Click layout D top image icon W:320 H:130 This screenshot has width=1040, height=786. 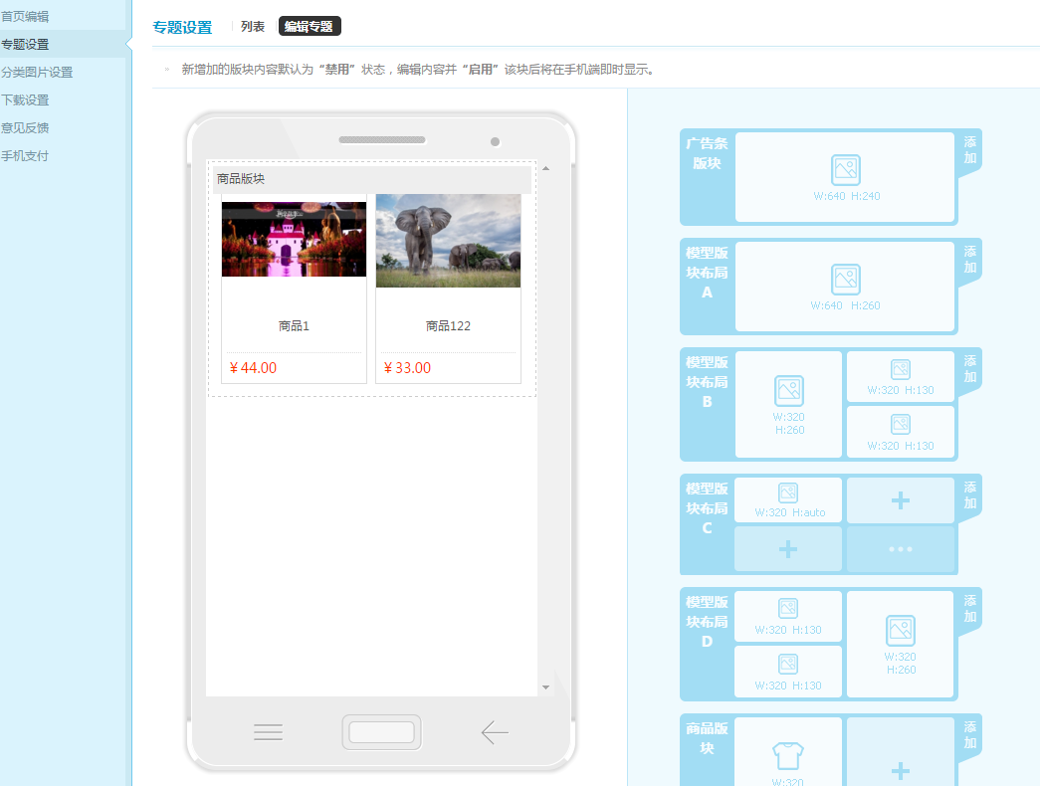(x=788, y=609)
